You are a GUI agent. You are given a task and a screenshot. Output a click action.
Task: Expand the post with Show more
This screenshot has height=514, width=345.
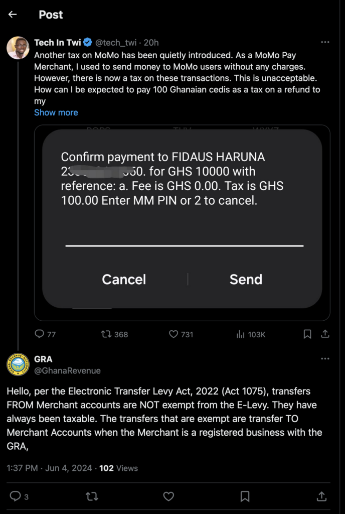pyautogui.click(x=56, y=112)
